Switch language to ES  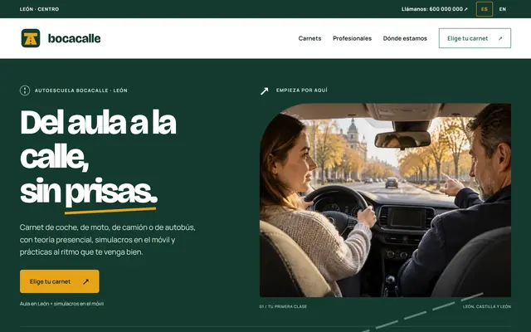(x=485, y=9)
